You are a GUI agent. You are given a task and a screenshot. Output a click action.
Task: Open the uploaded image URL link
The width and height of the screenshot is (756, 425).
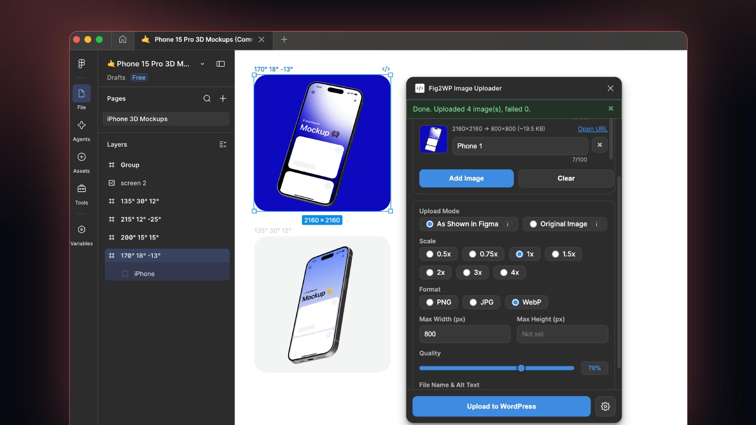point(593,129)
